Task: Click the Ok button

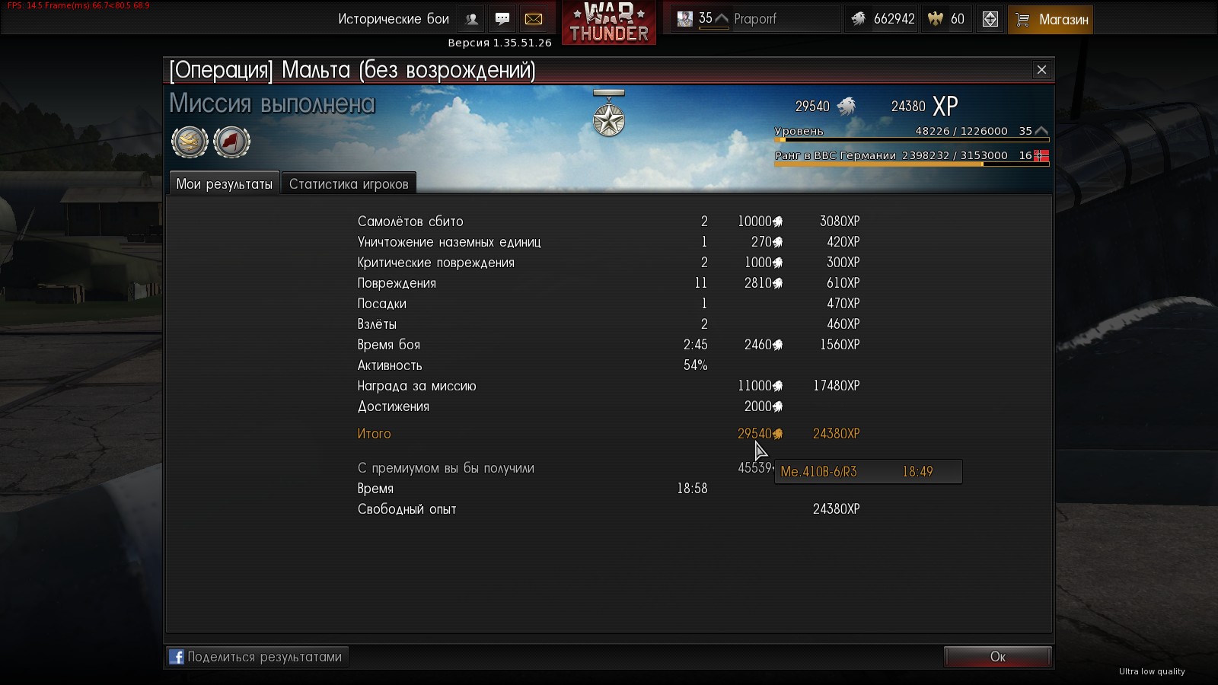Action: 998,657
